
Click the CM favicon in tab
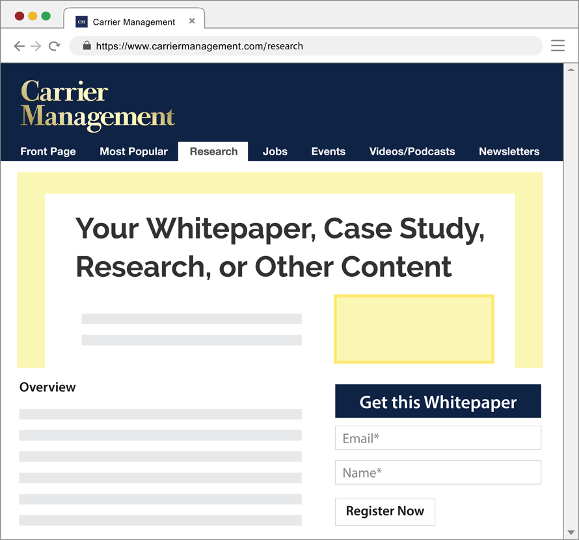click(x=81, y=21)
